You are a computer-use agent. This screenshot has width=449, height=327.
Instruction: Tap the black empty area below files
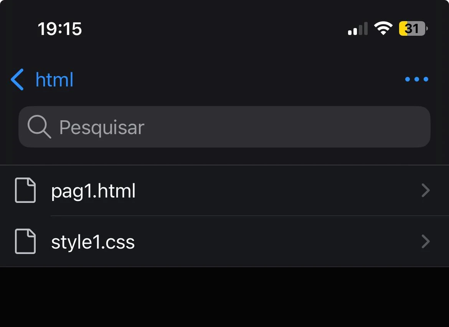click(225, 297)
